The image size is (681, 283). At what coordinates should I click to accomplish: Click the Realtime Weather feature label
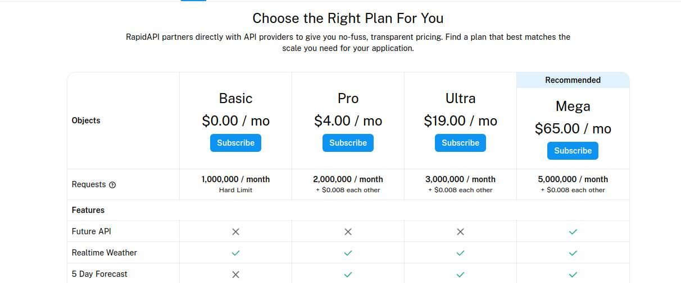(x=105, y=253)
